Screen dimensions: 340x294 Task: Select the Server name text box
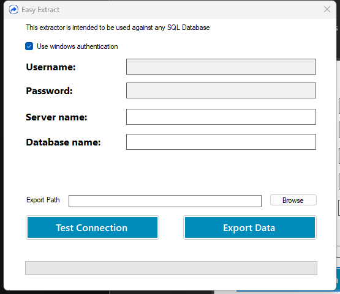(x=221, y=117)
